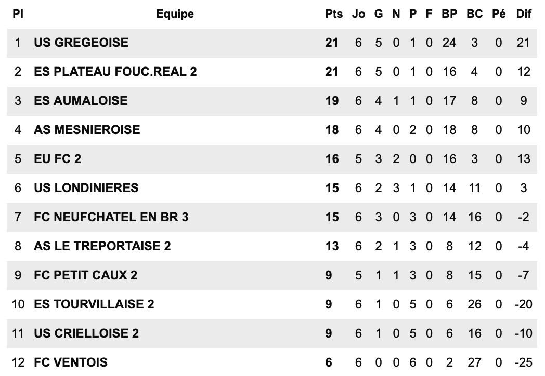Select the Pl column header

18,14
